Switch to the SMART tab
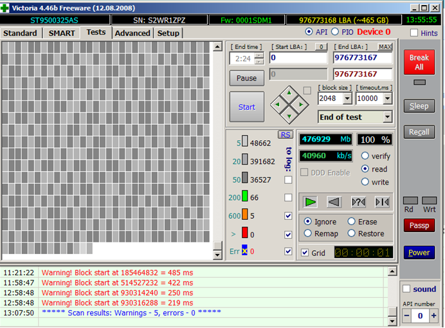445x328 pixels. click(x=62, y=33)
